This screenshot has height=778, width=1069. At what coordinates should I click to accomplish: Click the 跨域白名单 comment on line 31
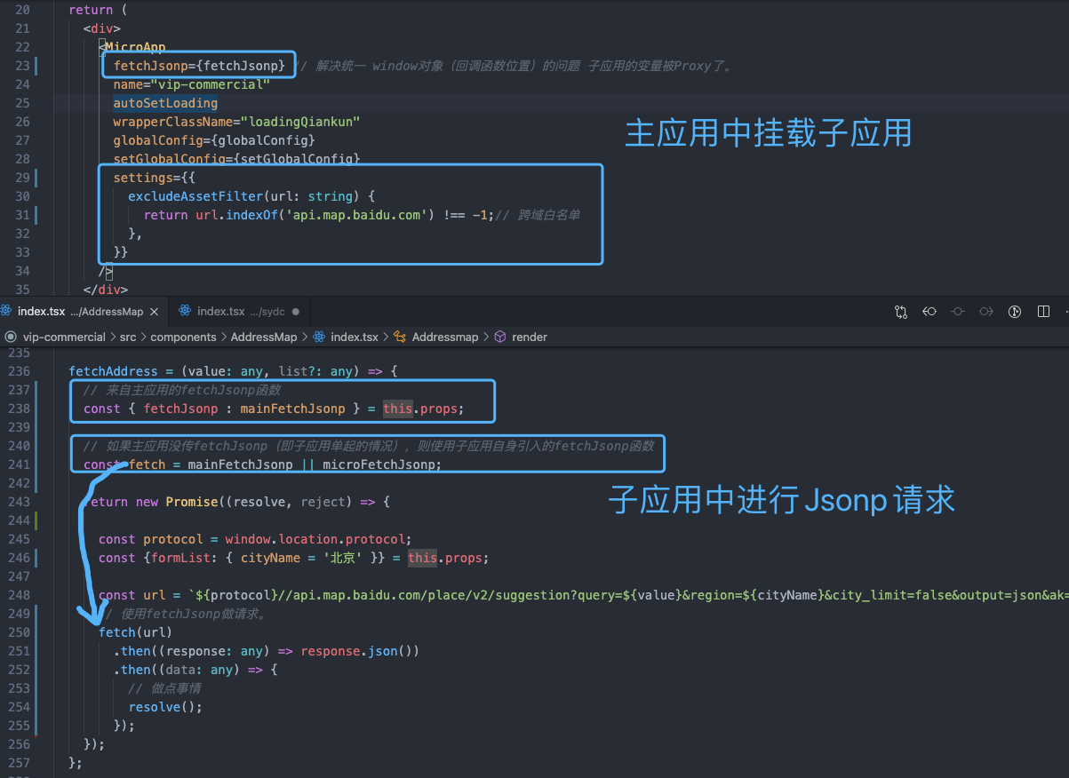(538, 215)
